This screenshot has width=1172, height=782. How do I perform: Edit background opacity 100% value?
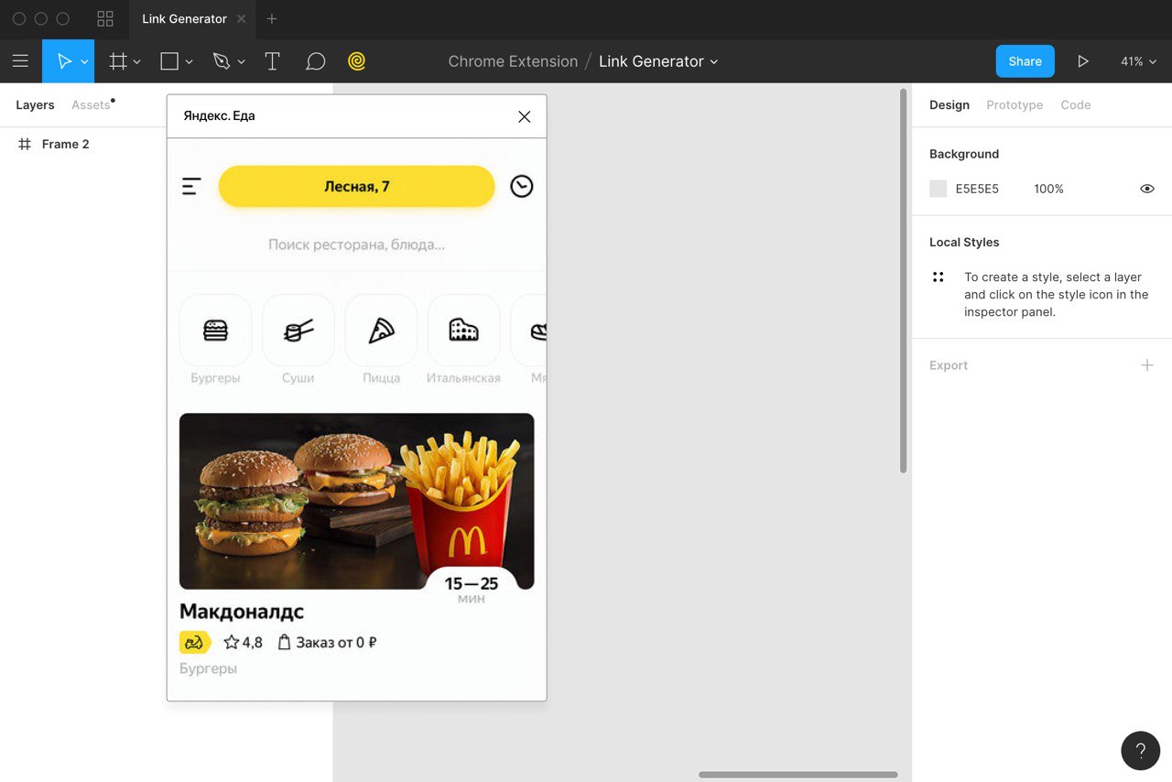coord(1048,189)
